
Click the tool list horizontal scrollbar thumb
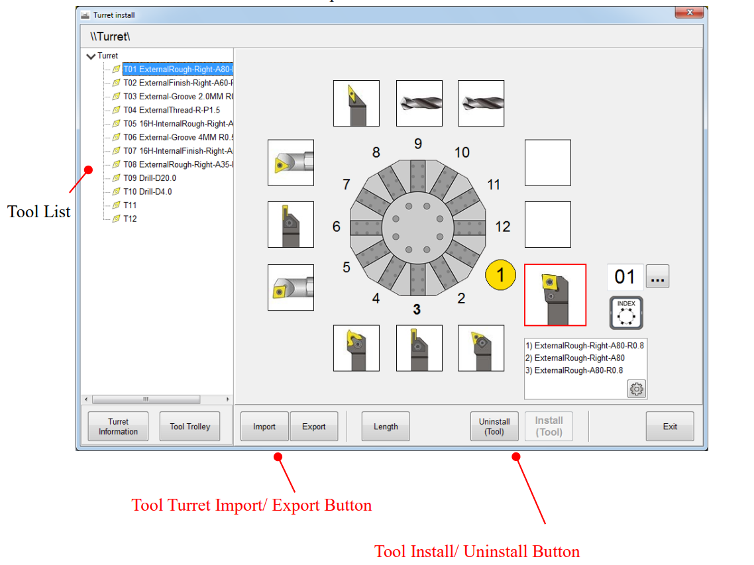[146, 399]
